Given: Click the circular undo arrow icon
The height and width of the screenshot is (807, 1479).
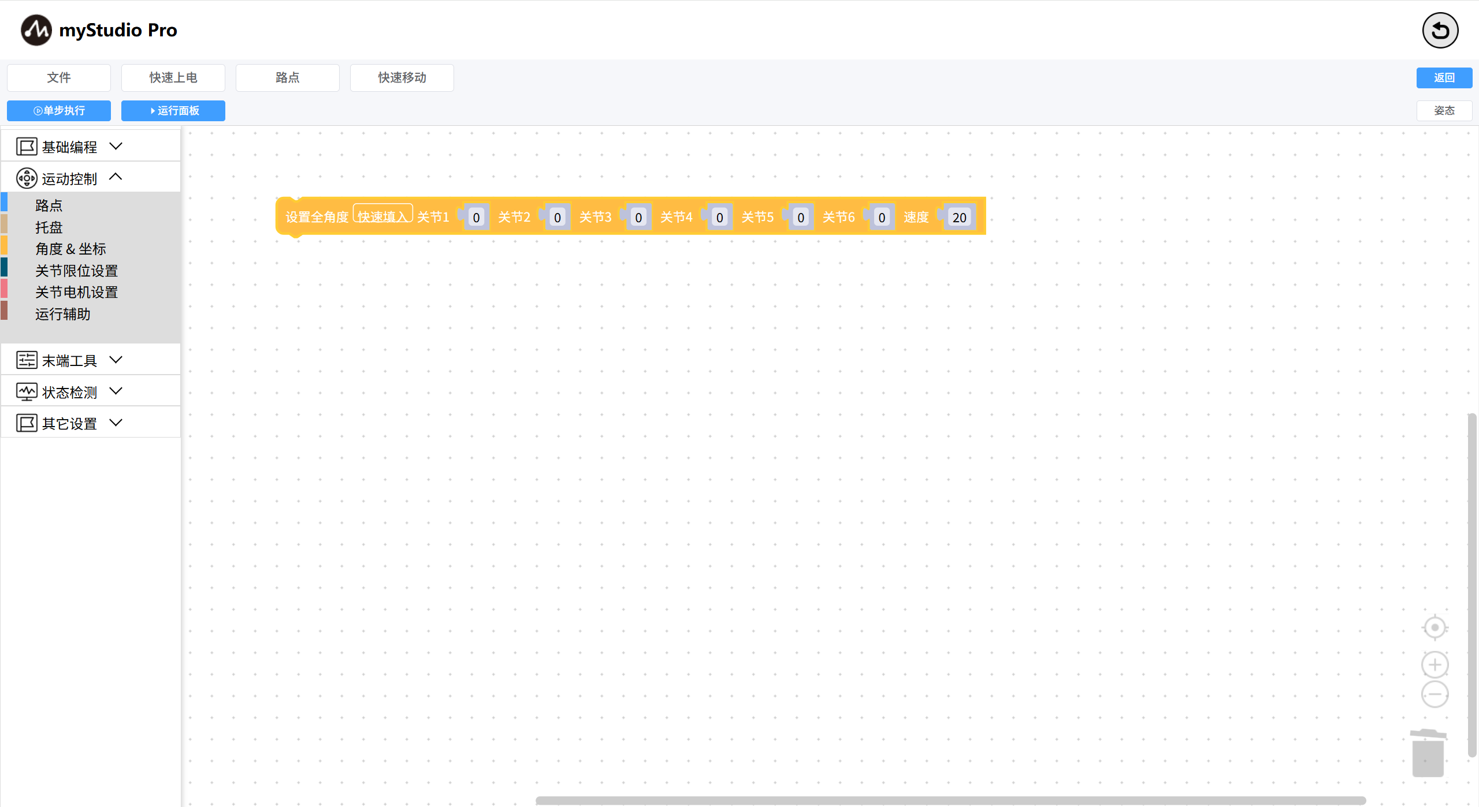Looking at the screenshot, I should pos(1440,31).
